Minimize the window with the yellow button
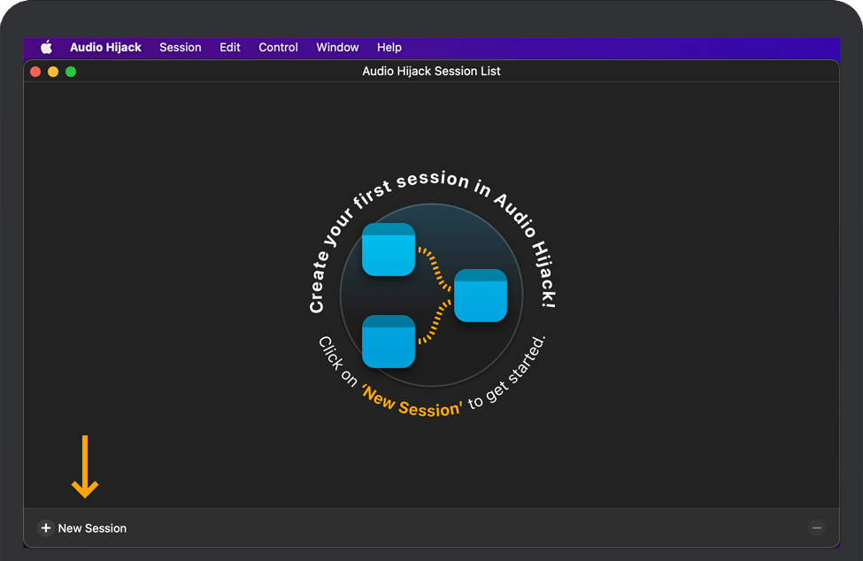The image size is (863, 561). [x=53, y=72]
